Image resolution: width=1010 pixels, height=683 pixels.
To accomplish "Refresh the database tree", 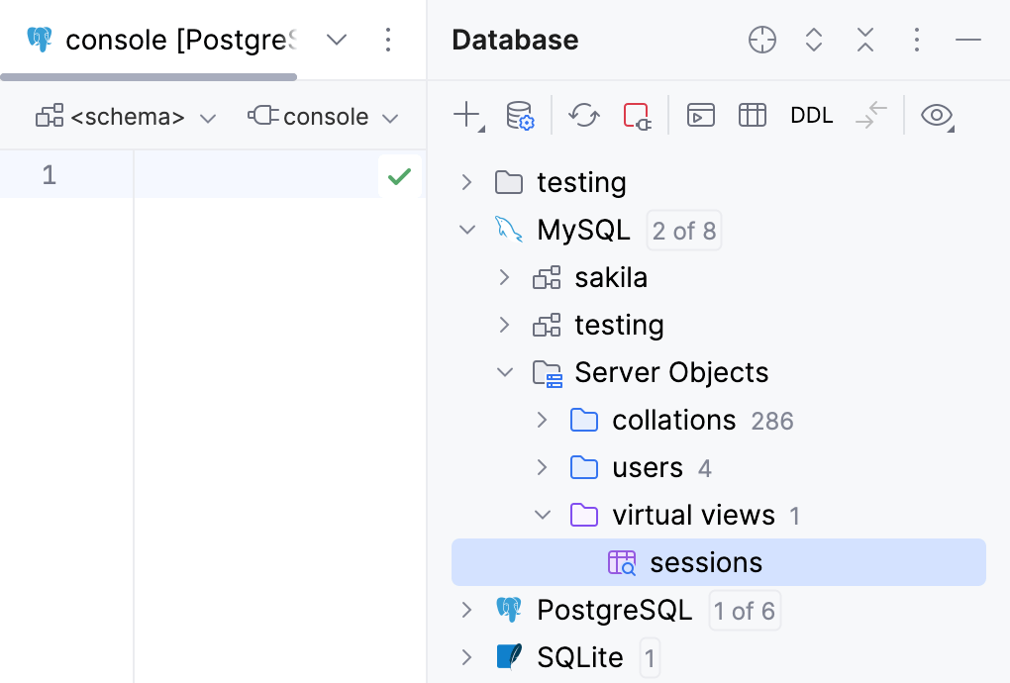I will click(583, 115).
